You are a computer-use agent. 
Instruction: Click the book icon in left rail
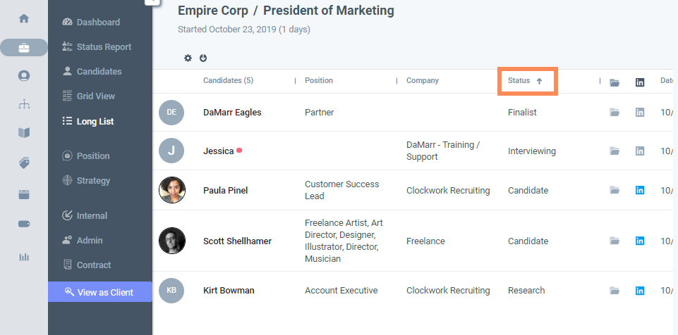(24, 132)
